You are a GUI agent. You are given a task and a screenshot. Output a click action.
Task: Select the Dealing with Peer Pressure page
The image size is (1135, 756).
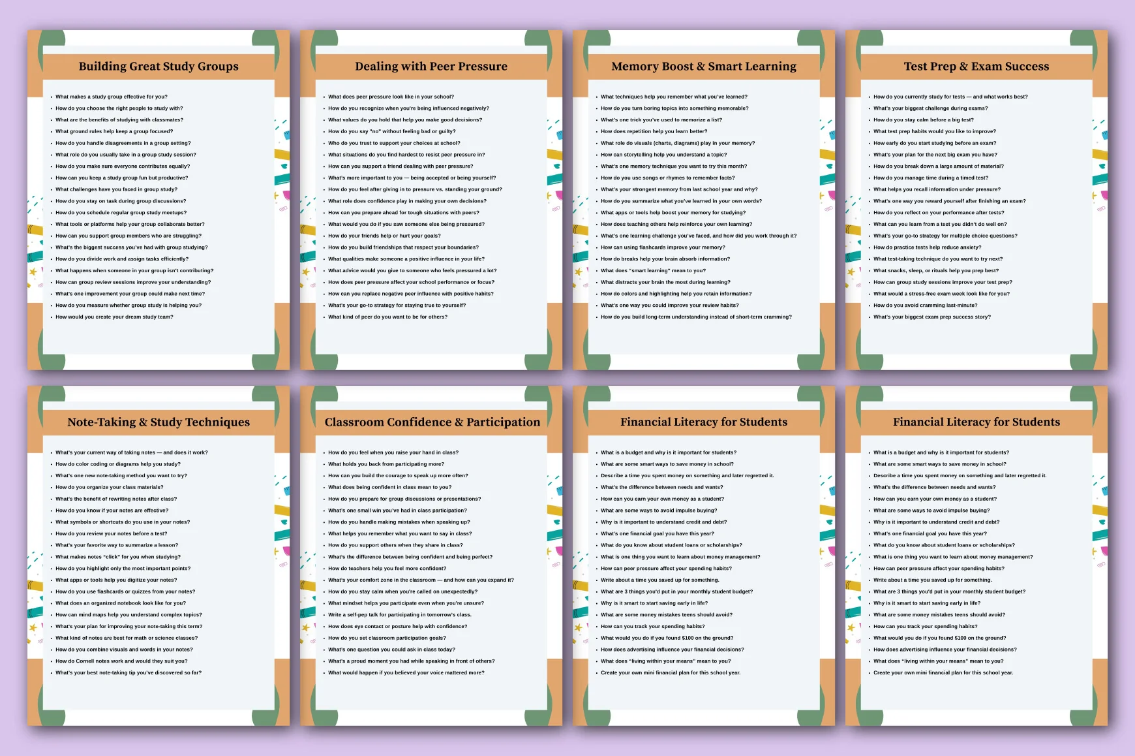(431, 200)
